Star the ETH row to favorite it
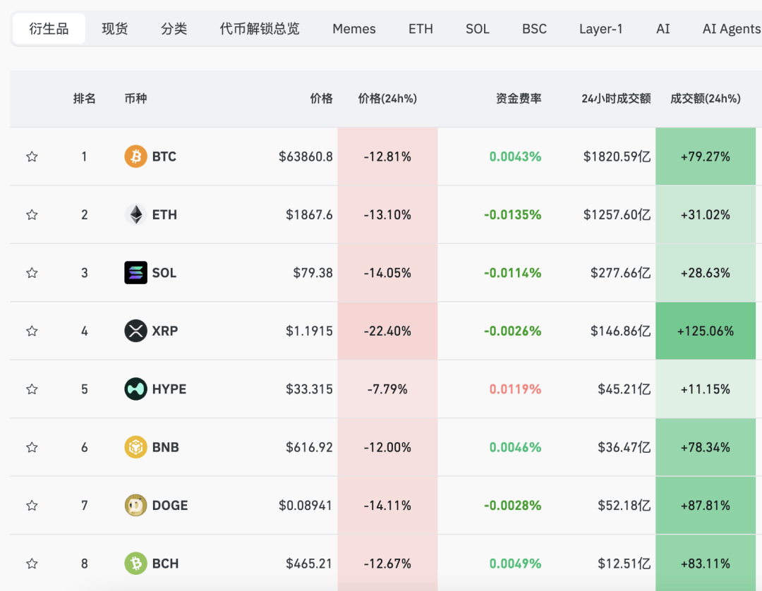The image size is (762, 591). tap(32, 214)
